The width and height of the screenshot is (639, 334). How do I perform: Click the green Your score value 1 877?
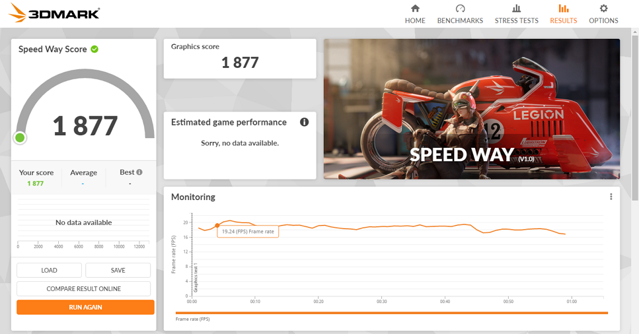click(36, 184)
